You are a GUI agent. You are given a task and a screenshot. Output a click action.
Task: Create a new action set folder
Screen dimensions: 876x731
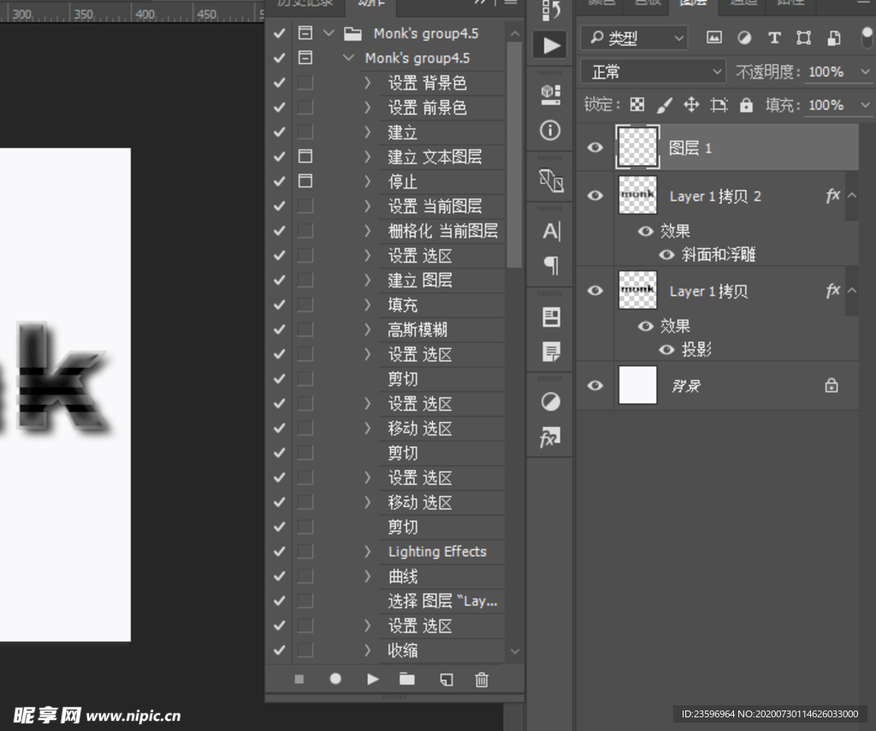407,679
